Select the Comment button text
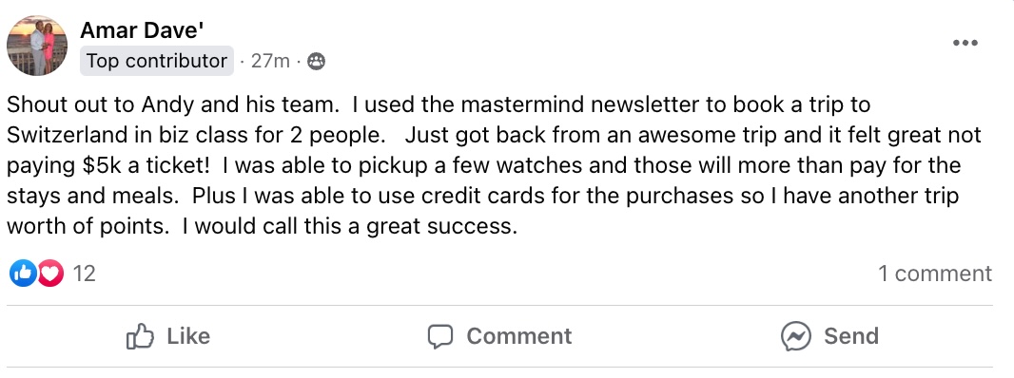Screen dimensions: 1014x378 [x=519, y=336]
